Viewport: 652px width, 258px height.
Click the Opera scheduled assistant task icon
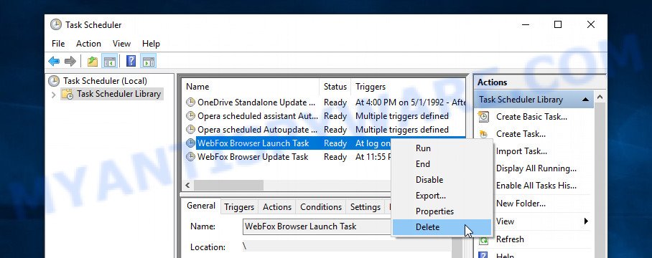pos(190,116)
